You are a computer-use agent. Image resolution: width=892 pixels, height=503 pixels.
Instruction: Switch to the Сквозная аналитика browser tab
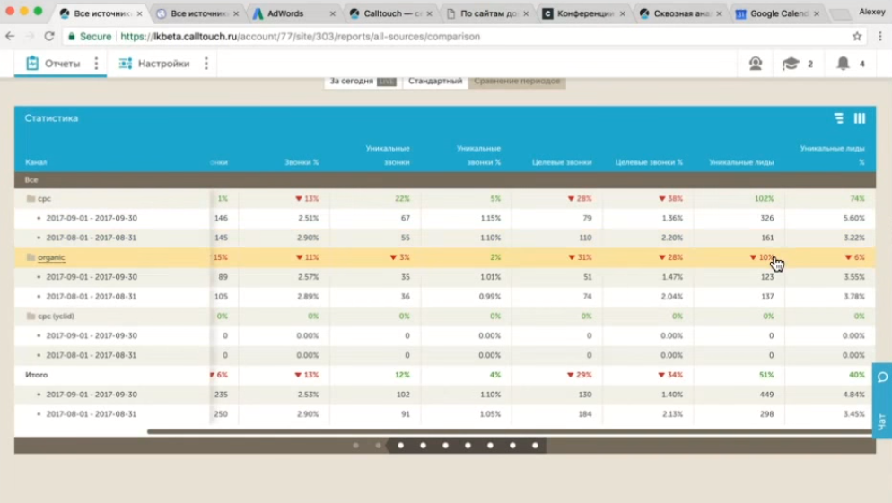[x=681, y=13]
